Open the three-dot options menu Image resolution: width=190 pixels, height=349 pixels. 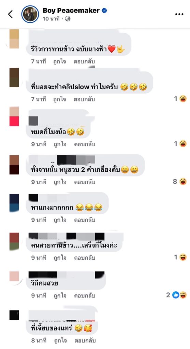(179, 14)
